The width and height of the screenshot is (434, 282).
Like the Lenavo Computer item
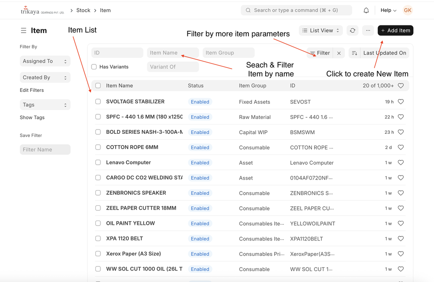pos(401,163)
